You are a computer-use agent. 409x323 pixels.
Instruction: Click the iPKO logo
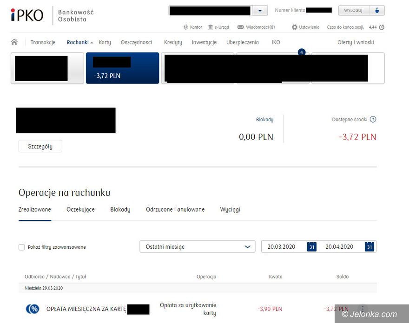[27, 15]
